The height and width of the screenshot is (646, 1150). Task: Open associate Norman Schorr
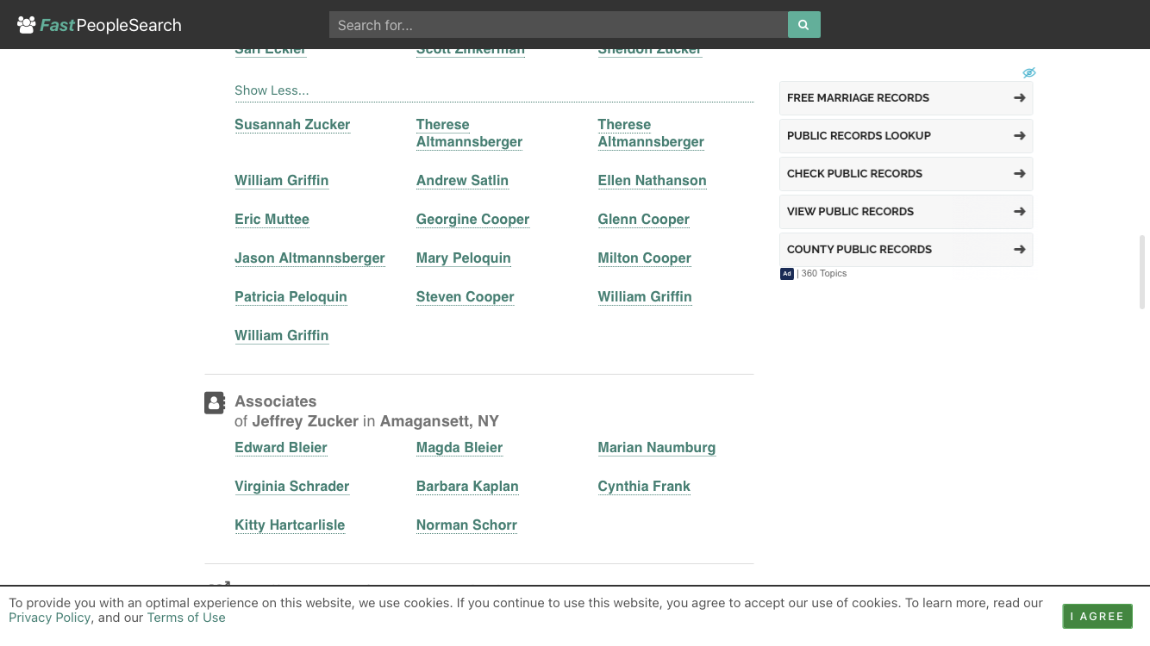click(x=466, y=525)
